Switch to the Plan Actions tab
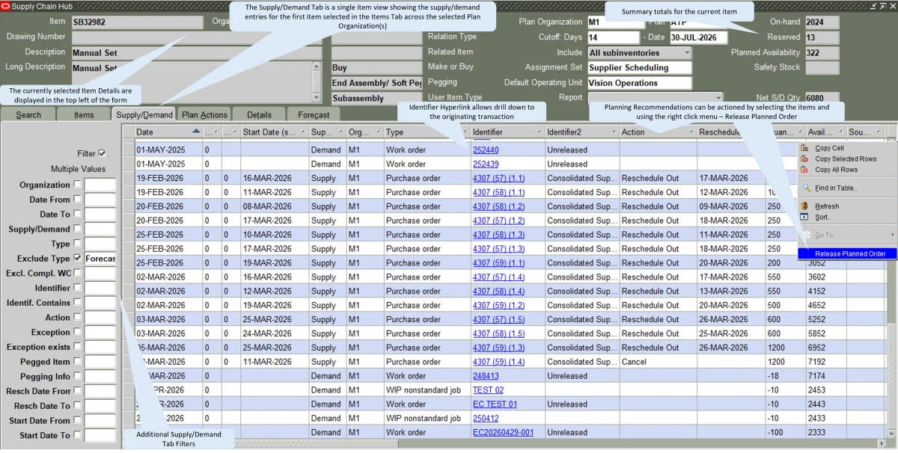 pyautogui.click(x=204, y=114)
